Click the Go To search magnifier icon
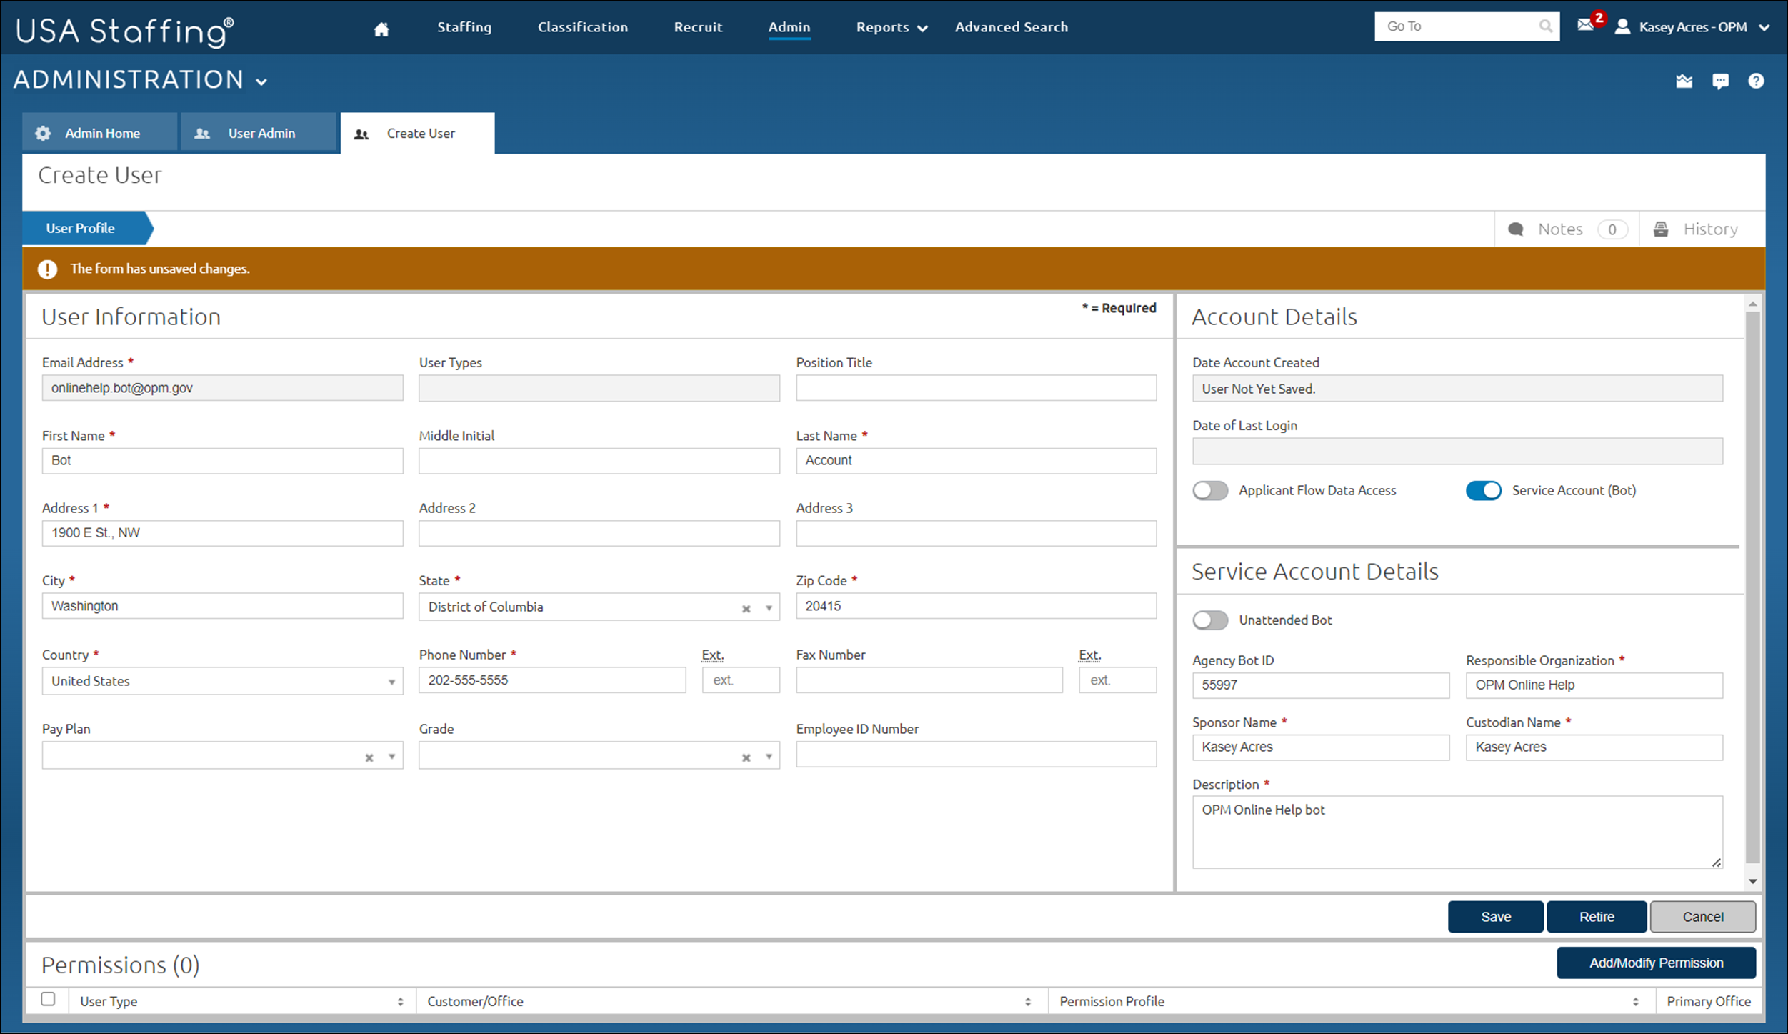The image size is (1788, 1034). [x=1545, y=26]
